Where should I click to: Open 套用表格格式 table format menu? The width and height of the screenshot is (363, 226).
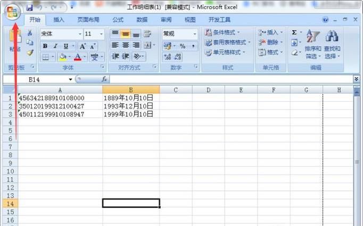(228, 42)
